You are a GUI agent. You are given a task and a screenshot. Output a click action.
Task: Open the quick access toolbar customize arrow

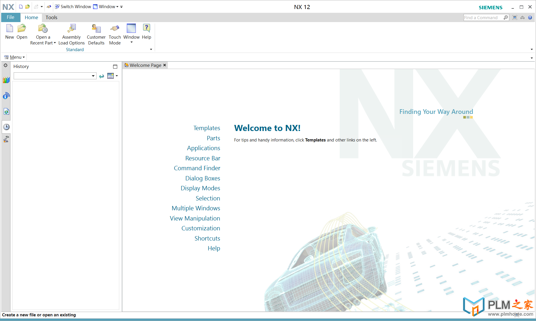point(122,7)
